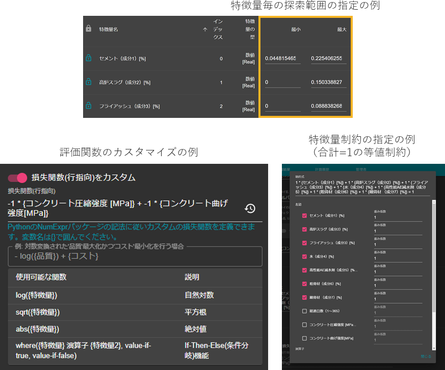This screenshot has height=370, width=445.
Task: Uncheck the セメント（成分1）checkbox in constraint dialog
Action: click(304, 216)
